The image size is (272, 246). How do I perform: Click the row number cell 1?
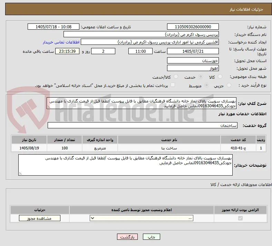(x=261, y=148)
